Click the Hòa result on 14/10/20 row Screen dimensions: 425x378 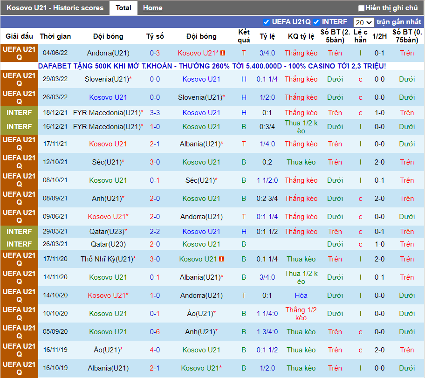pos(301,296)
